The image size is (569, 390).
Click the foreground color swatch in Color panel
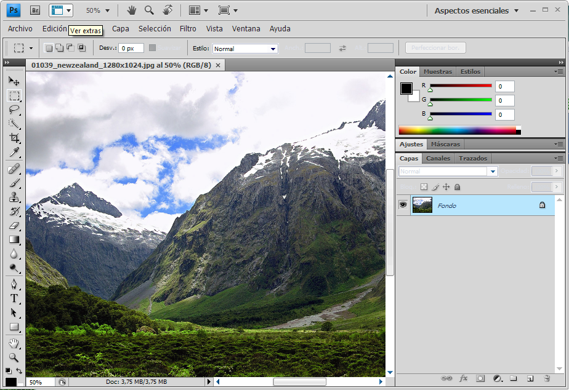click(406, 89)
